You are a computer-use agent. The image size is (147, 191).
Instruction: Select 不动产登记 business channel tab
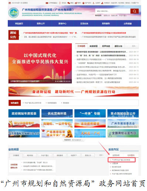pos(45,155)
